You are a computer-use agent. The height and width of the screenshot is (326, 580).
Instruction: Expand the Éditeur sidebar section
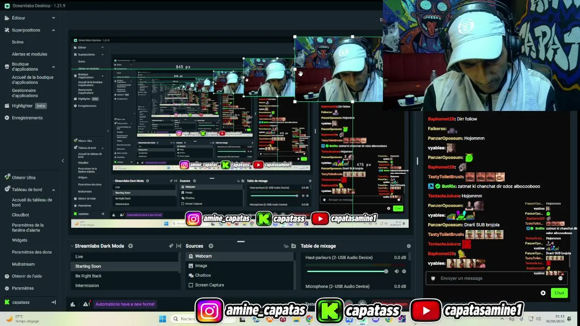pos(53,18)
